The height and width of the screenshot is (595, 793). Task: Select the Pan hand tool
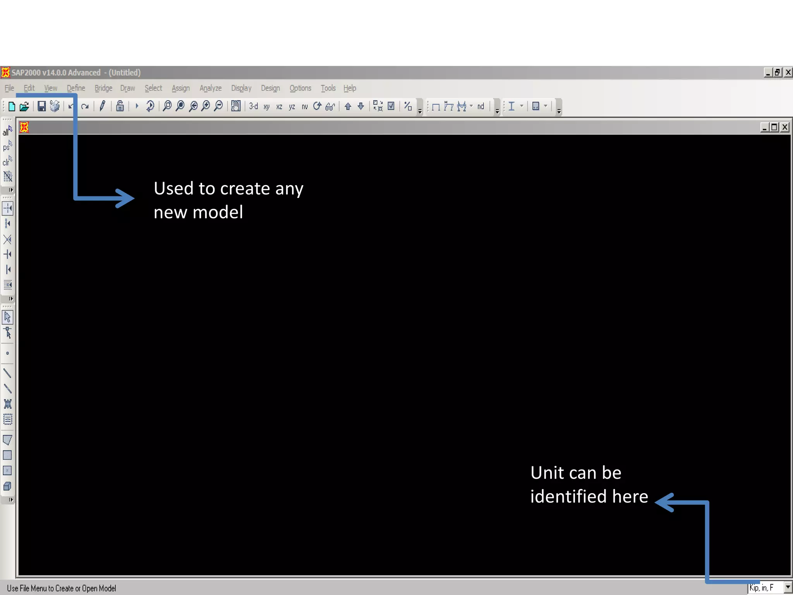[236, 106]
